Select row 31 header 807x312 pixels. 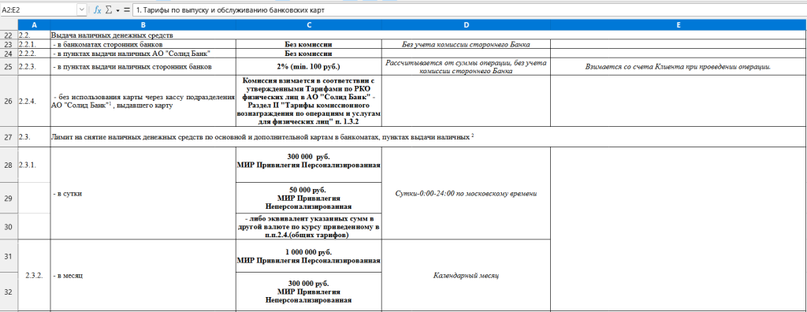click(9, 256)
